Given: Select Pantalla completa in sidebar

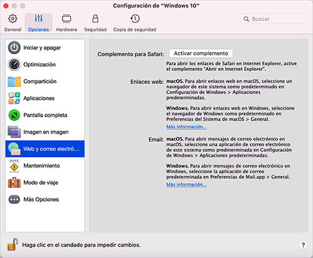Looking at the screenshot, I should [45, 115].
